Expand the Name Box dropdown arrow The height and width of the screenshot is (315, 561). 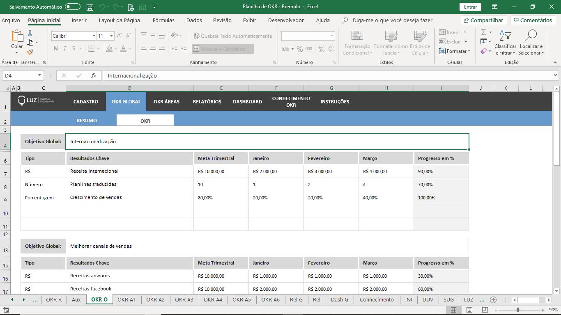pyautogui.click(x=40, y=75)
